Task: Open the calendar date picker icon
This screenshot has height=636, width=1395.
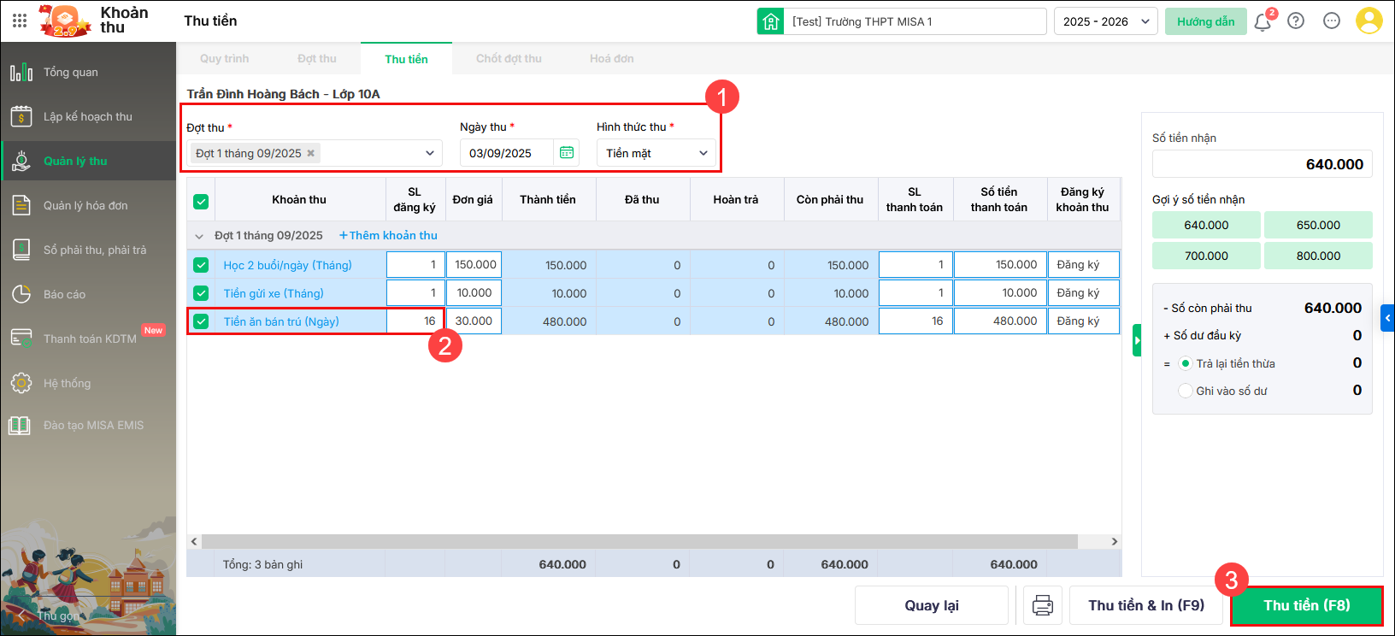Action: [x=567, y=153]
